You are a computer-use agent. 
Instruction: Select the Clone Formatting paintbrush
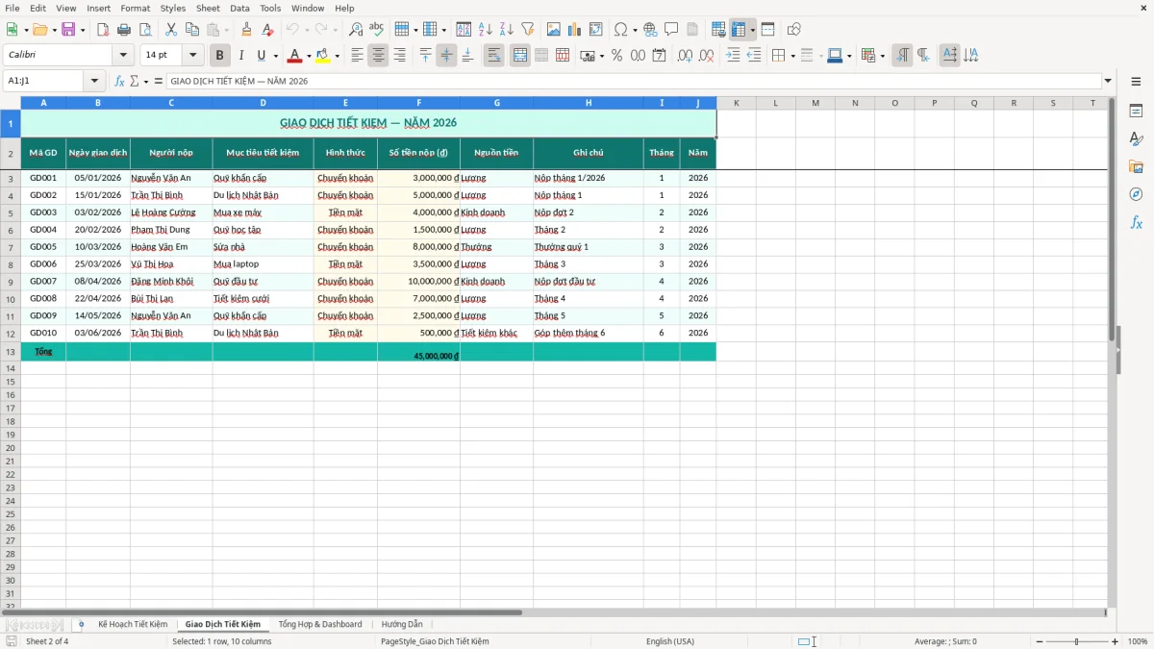click(x=247, y=30)
